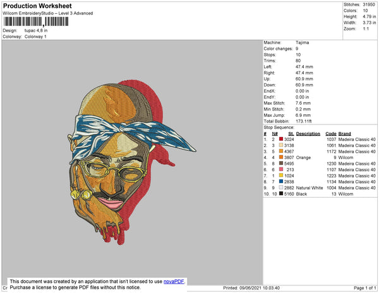Click the embroidery design preview image

coord(132,162)
